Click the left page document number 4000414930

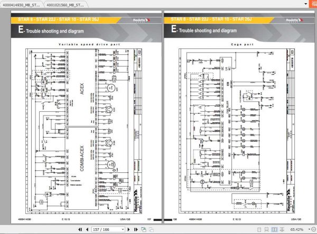(x=24, y=219)
